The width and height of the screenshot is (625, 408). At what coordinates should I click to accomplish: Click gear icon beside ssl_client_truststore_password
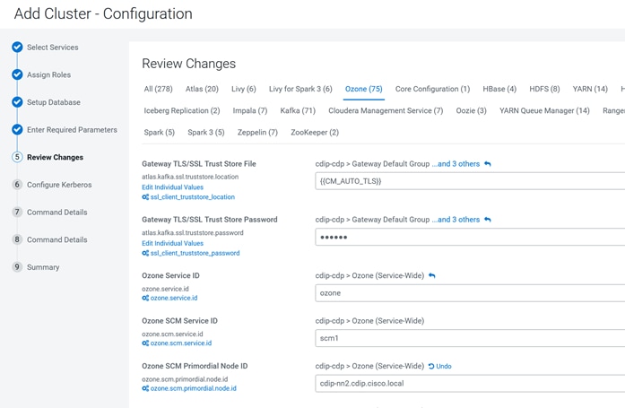point(145,253)
